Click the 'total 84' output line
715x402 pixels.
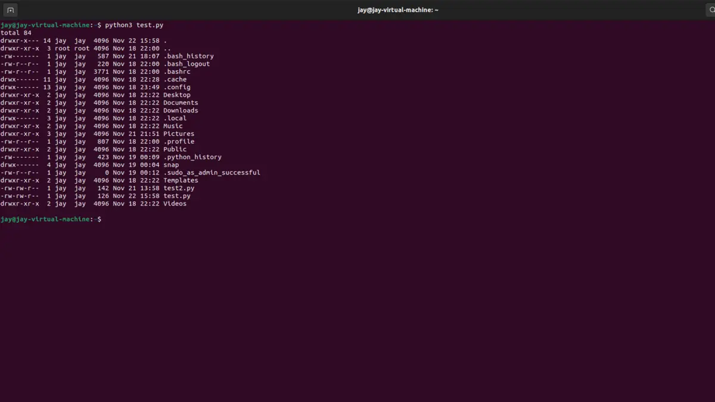(16, 33)
